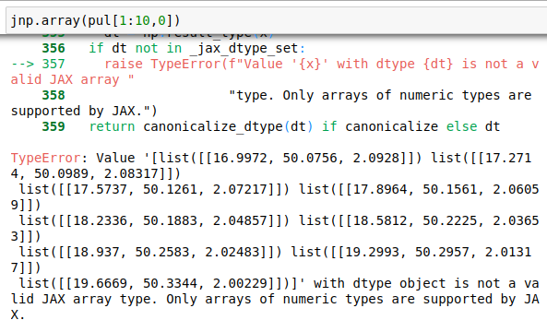This screenshot has width=547, height=332.
Task: Click the list value starting with 18.937
Action: pos(150,252)
